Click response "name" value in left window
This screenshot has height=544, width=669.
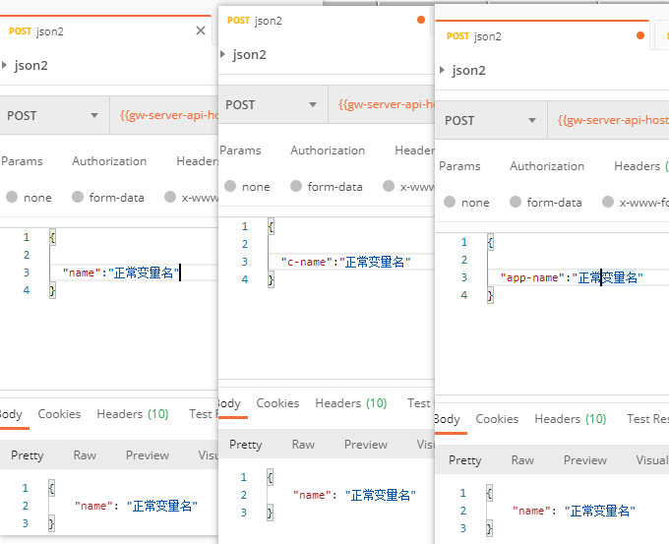pyautogui.click(x=162, y=506)
